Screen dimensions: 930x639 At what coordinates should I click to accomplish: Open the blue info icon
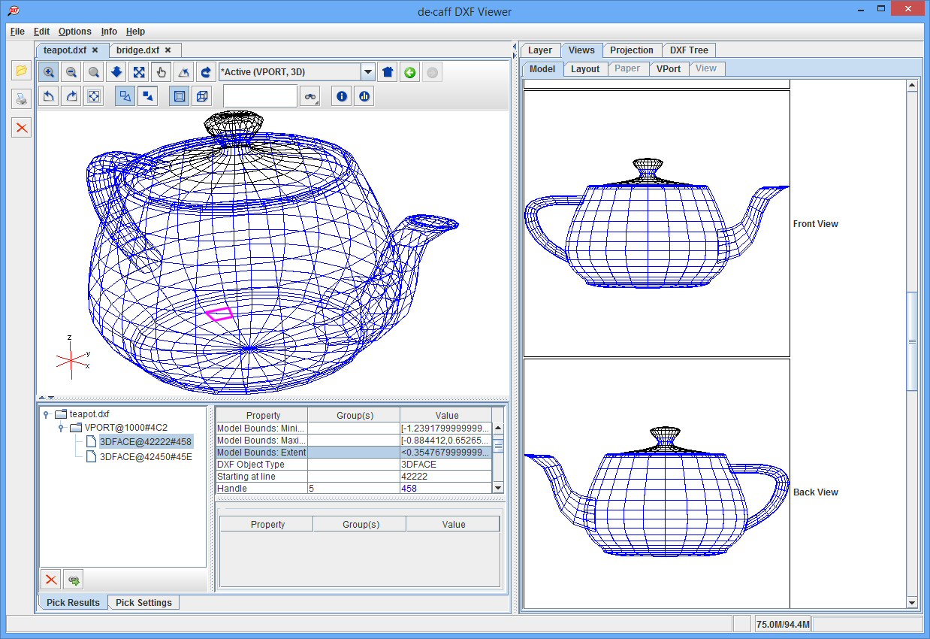pos(342,96)
